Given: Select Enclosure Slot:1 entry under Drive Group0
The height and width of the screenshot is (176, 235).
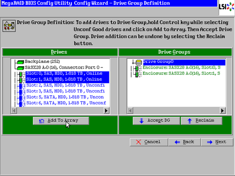Looking at the screenshot, I should (x=181, y=73).
